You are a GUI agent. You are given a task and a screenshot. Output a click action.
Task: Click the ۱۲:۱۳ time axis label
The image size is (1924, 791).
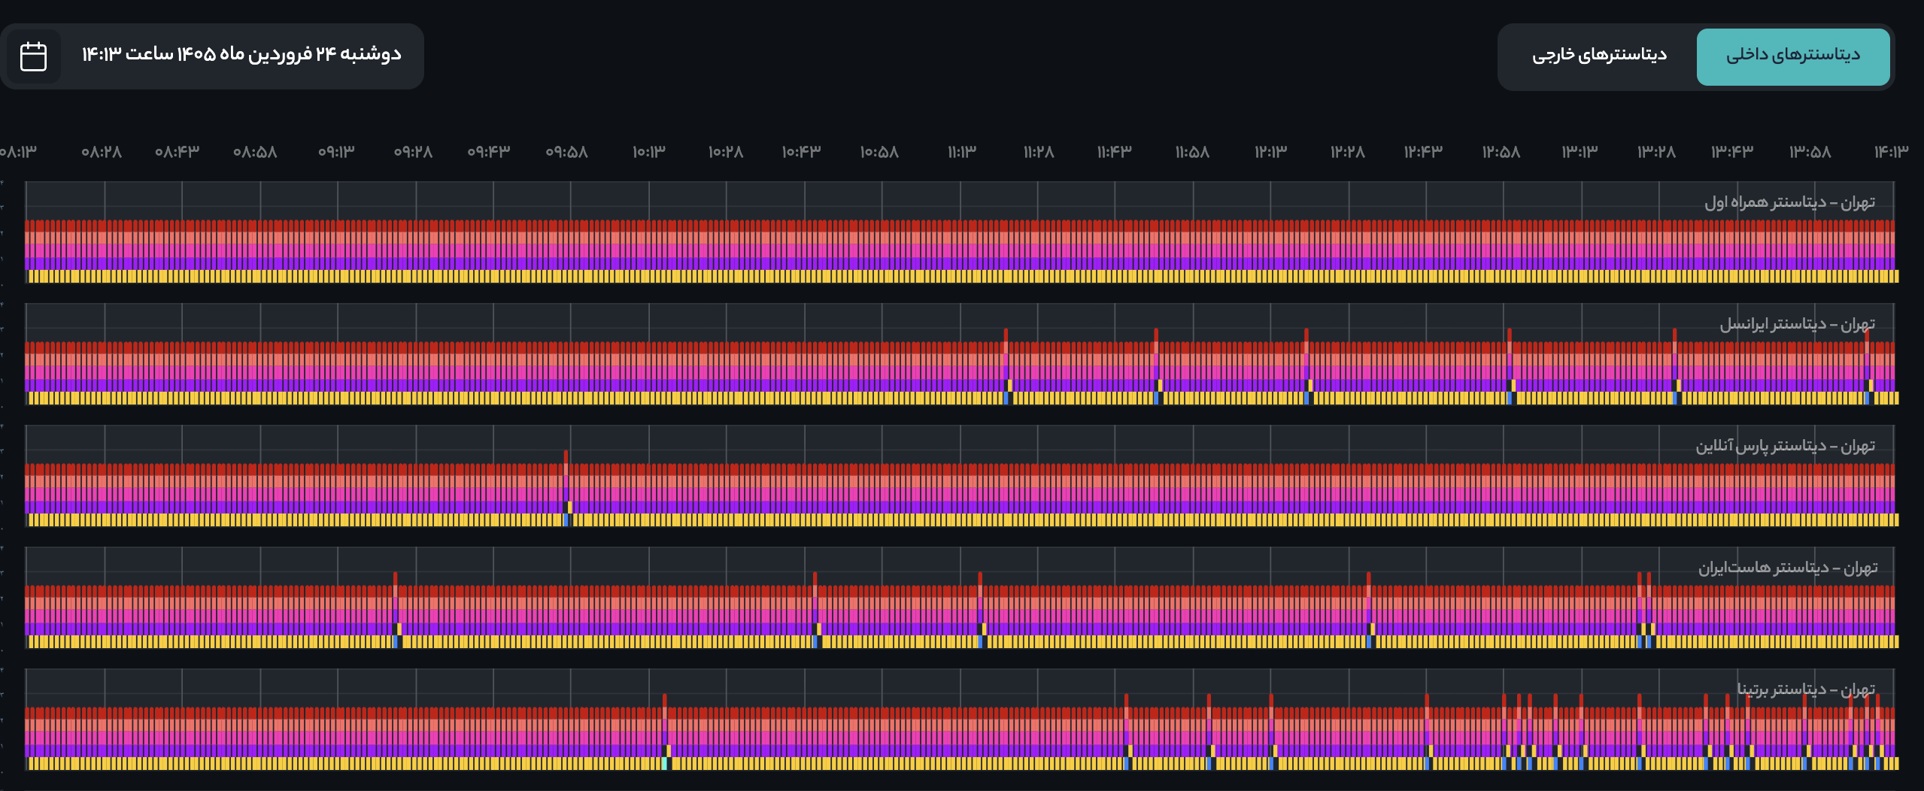tap(1270, 152)
